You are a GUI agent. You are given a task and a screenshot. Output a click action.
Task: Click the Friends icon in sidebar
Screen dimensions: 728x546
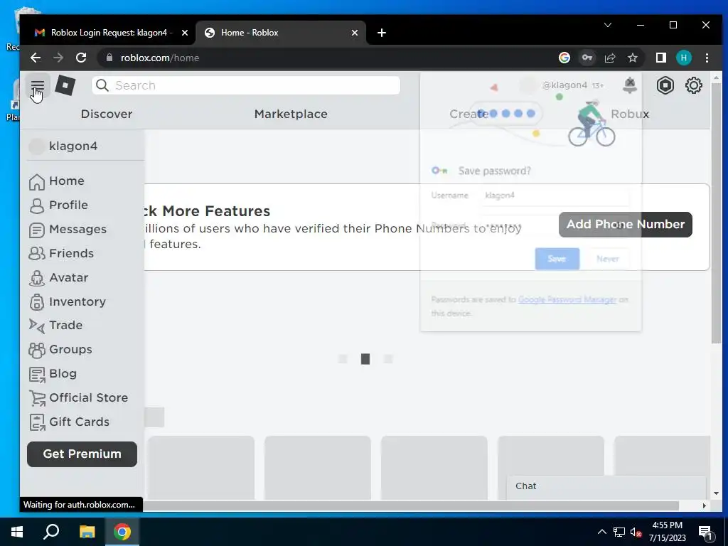[x=37, y=254]
